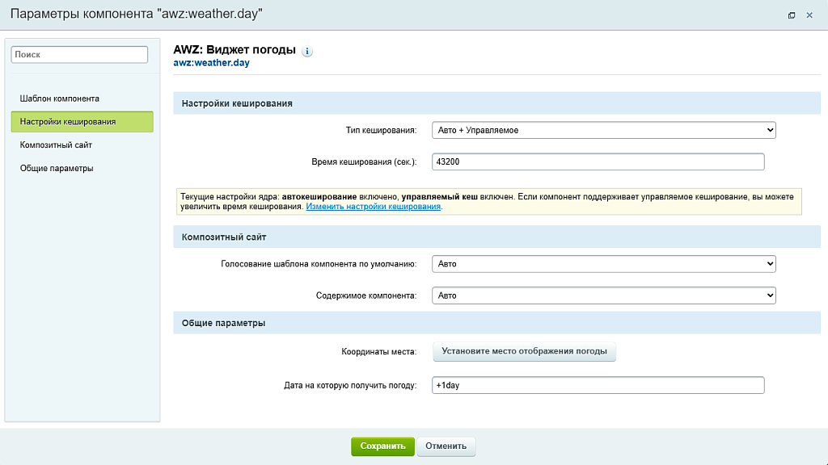Screen dimensions: 828x465
Task: Click the Время кеширования (сек.) input field
Action: pos(598,162)
